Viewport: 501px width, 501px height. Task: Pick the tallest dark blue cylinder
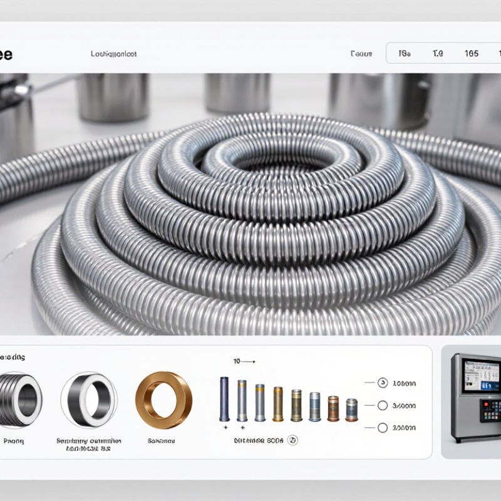(x=224, y=399)
